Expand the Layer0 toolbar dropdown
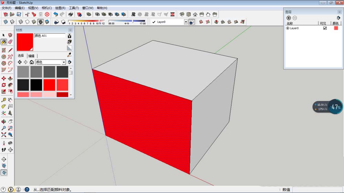344x193 pixels. 186,22
